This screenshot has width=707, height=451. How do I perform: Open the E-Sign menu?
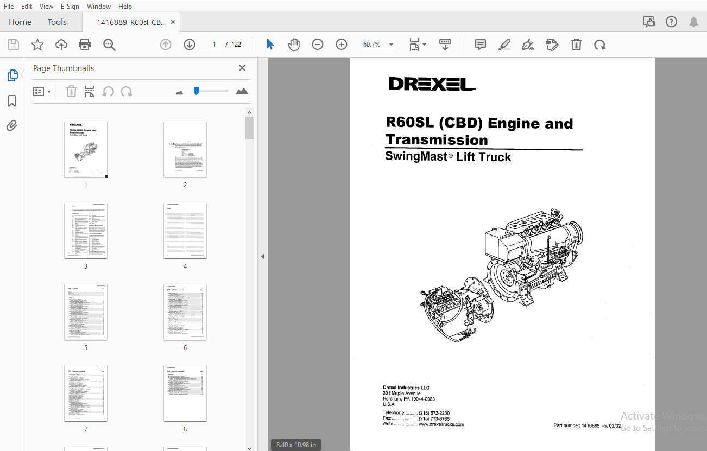tap(70, 7)
